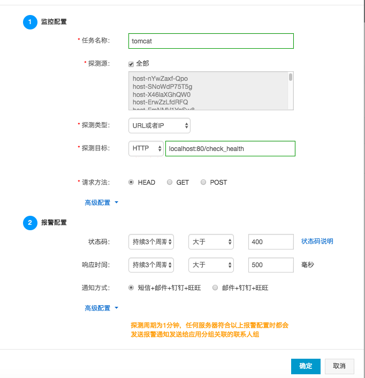Select the POST request method
This screenshot has height=378, width=365.
[x=203, y=182]
